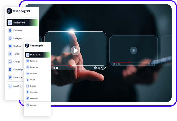Click the TikTok icon in the larger sidebar
Image resolution: width=177 pixels, height=121 pixels.
(10, 54)
